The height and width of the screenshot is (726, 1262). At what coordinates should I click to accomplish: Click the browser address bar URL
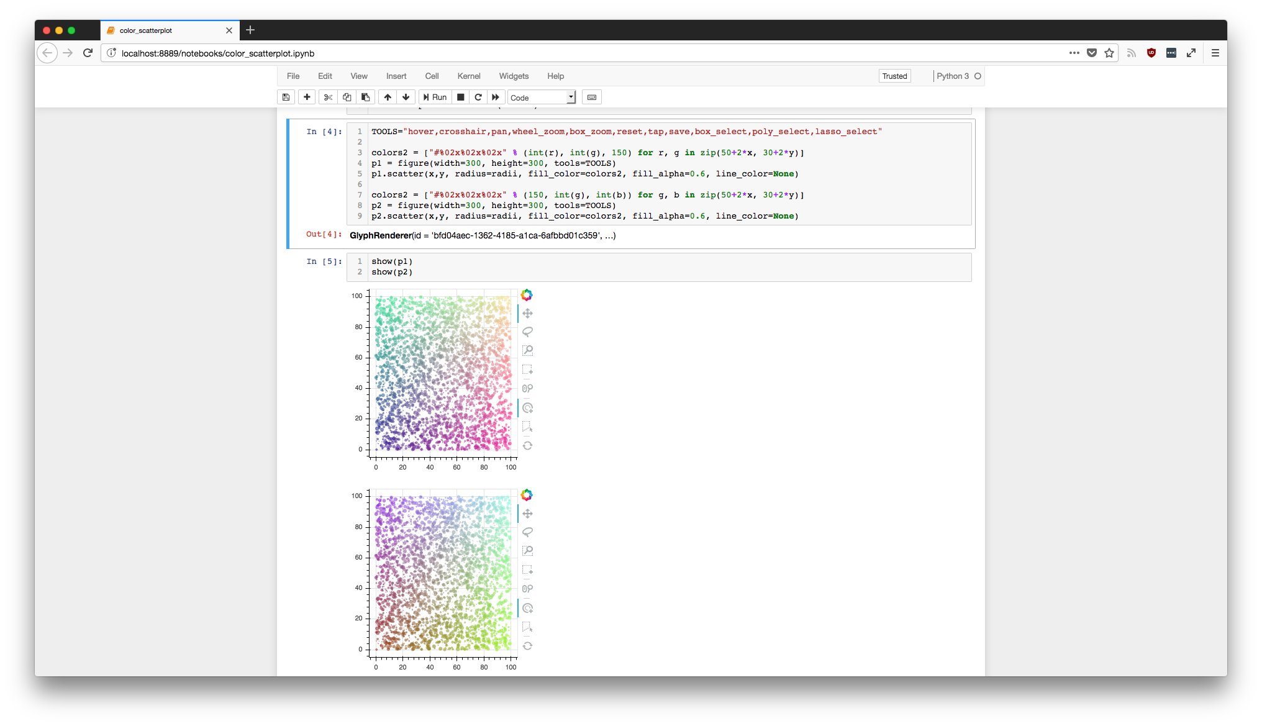[218, 53]
